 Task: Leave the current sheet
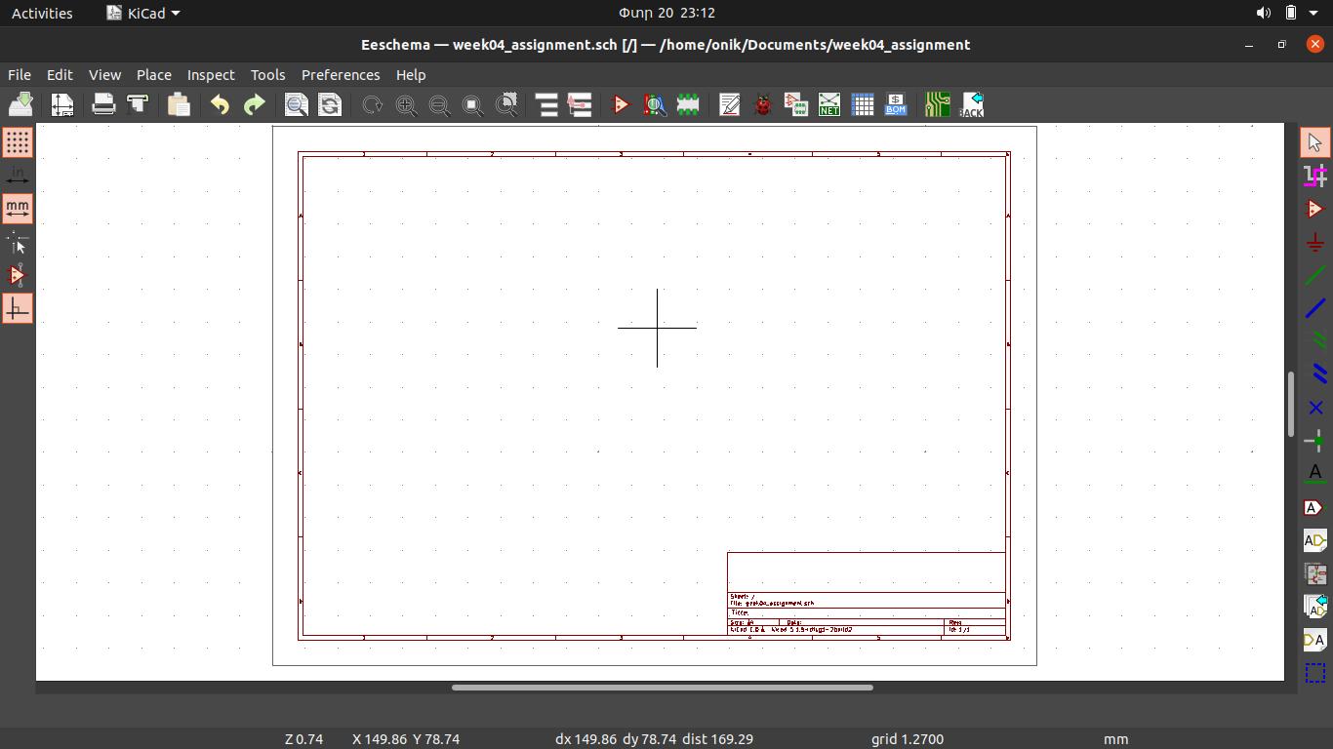click(580, 104)
